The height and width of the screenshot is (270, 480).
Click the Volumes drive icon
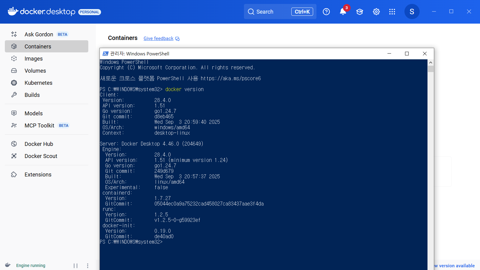pyautogui.click(x=14, y=71)
